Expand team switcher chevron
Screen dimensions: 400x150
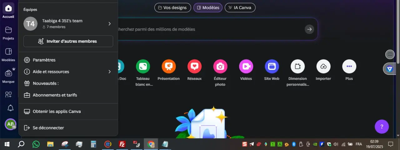coord(109,24)
